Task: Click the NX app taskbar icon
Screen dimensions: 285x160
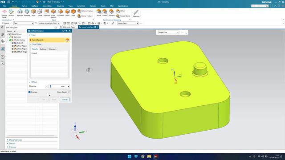Action: coord(155,156)
